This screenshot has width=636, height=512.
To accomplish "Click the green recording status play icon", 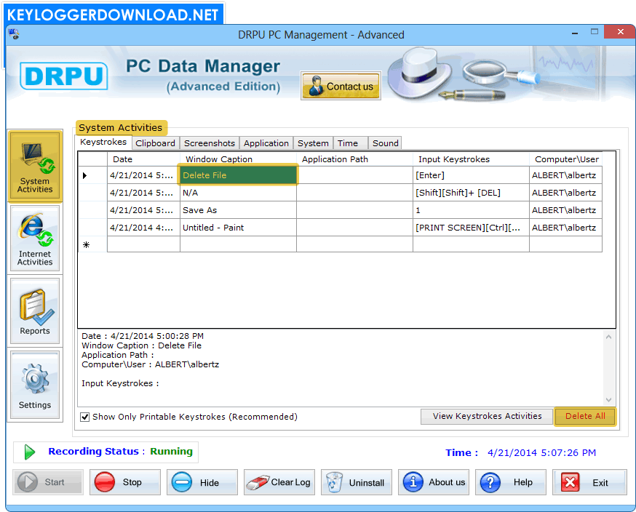I will pos(30,452).
